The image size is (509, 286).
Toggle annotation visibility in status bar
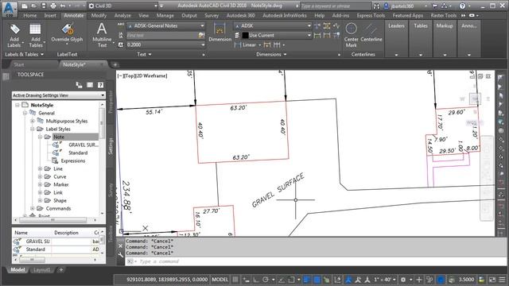pyautogui.click(x=348, y=280)
